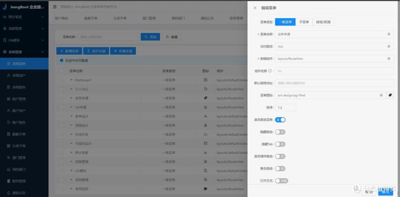Click the 展开全部 button
Image resolution: width=400 pixels, height=197 pixels.
click(x=96, y=51)
